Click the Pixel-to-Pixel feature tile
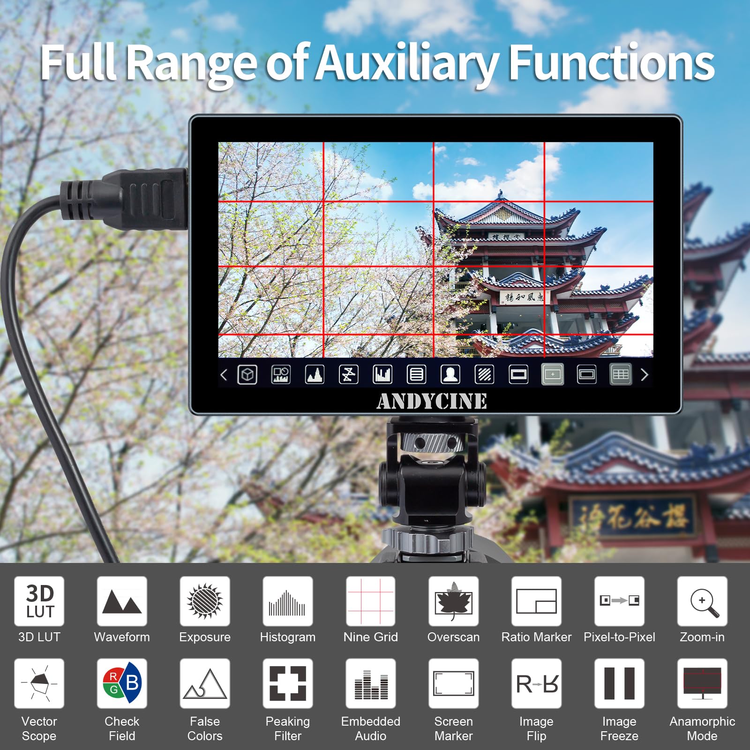Image resolution: width=750 pixels, height=750 pixels. click(619, 601)
